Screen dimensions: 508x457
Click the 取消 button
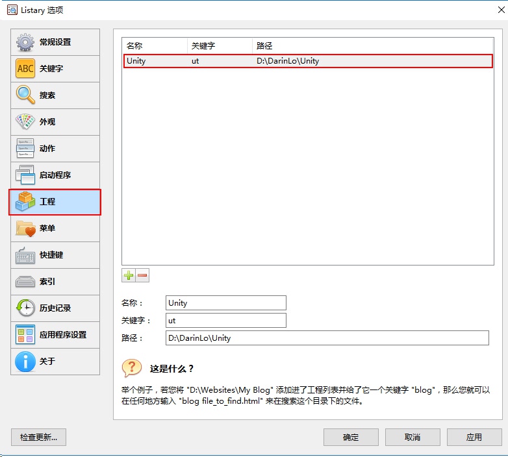pyautogui.click(x=413, y=437)
